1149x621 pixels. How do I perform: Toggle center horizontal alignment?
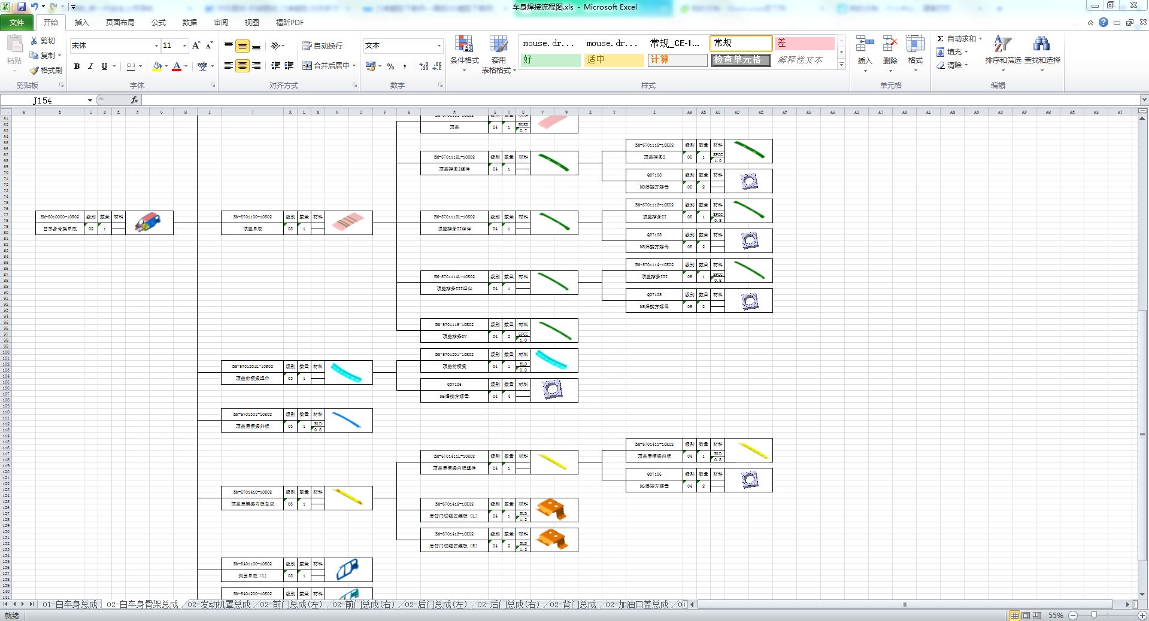[x=242, y=66]
